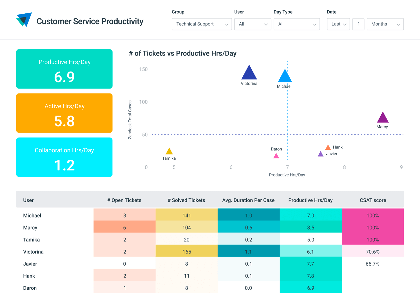This screenshot has height=308, width=420.
Task: Select Michael's light blue triangle marker
Action: point(285,76)
